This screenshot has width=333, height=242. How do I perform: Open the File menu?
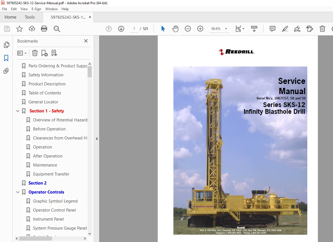(x=5, y=9)
